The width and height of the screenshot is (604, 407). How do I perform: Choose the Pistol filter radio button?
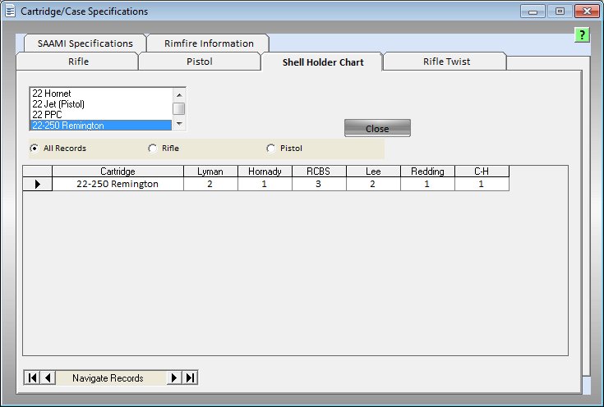271,149
